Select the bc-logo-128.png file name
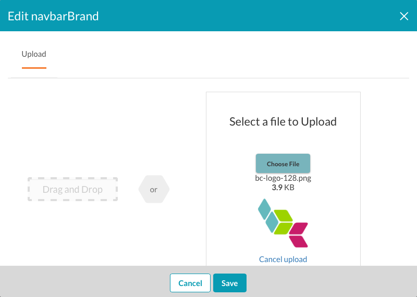417x297 pixels. point(283,178)
